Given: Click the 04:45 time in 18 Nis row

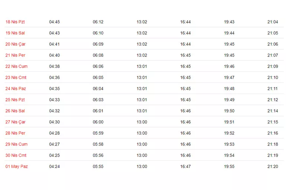Looking at the screenshot, I should click(55, 22).
